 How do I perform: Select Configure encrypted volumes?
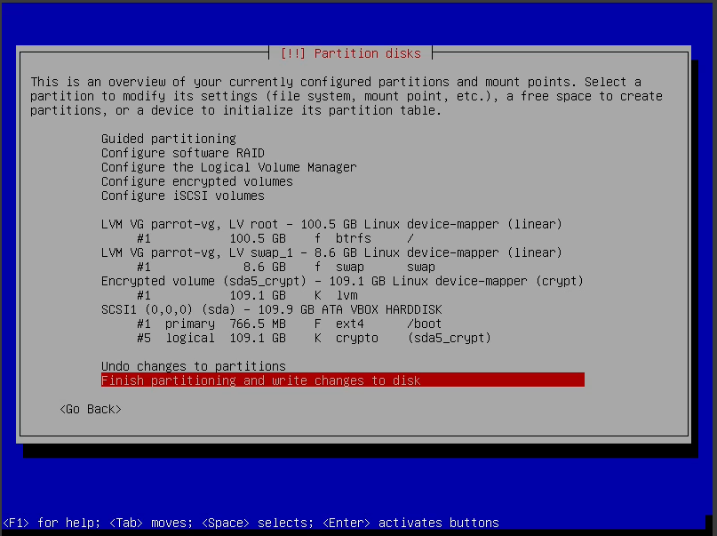click(197, 181)
